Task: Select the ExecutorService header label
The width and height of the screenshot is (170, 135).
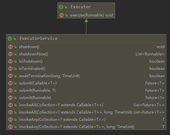Action: coord(38,39)
